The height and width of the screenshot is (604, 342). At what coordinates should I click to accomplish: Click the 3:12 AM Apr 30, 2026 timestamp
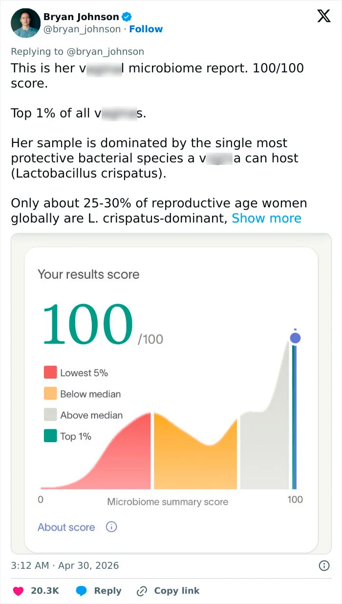coord(65,566)
